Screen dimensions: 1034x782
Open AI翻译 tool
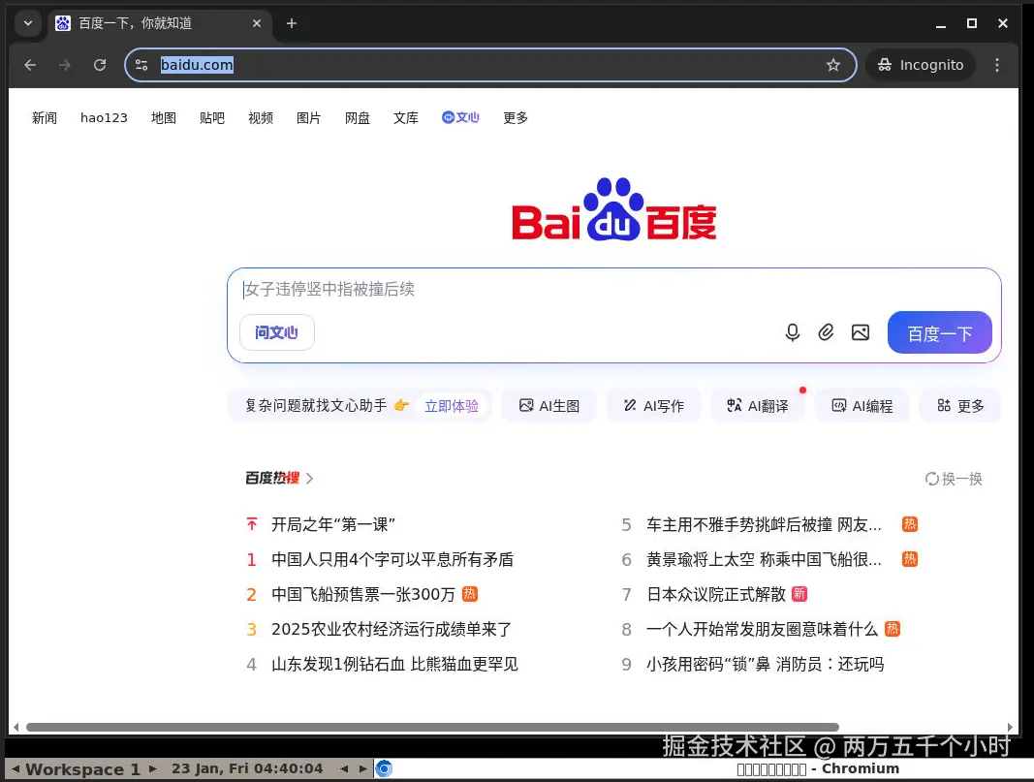[758, 405]
